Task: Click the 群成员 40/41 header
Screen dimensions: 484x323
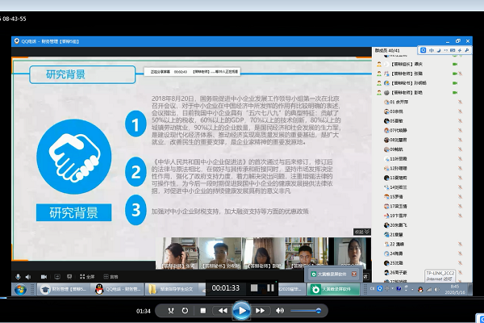Action: pyautogui.click(x=392, y=48)
